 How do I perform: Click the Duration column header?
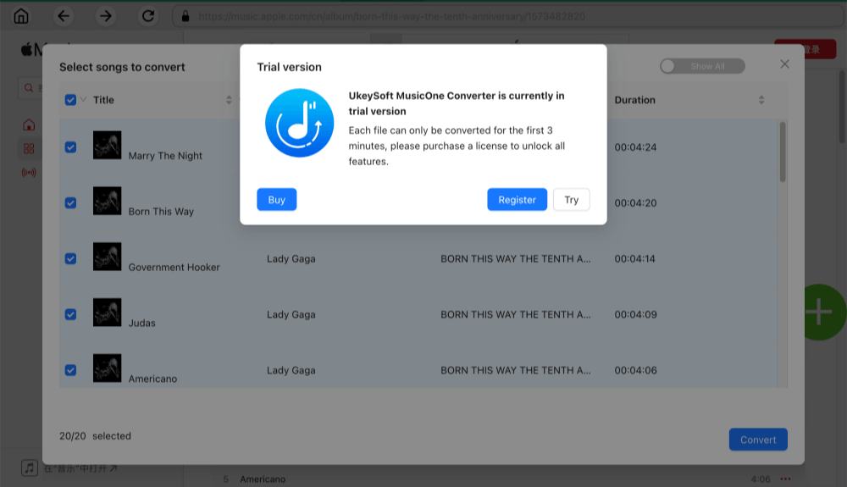click(634, 100)
